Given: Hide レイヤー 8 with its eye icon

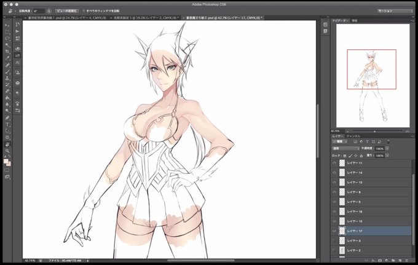Looking at the screenshot, I should tap(334, 192).
